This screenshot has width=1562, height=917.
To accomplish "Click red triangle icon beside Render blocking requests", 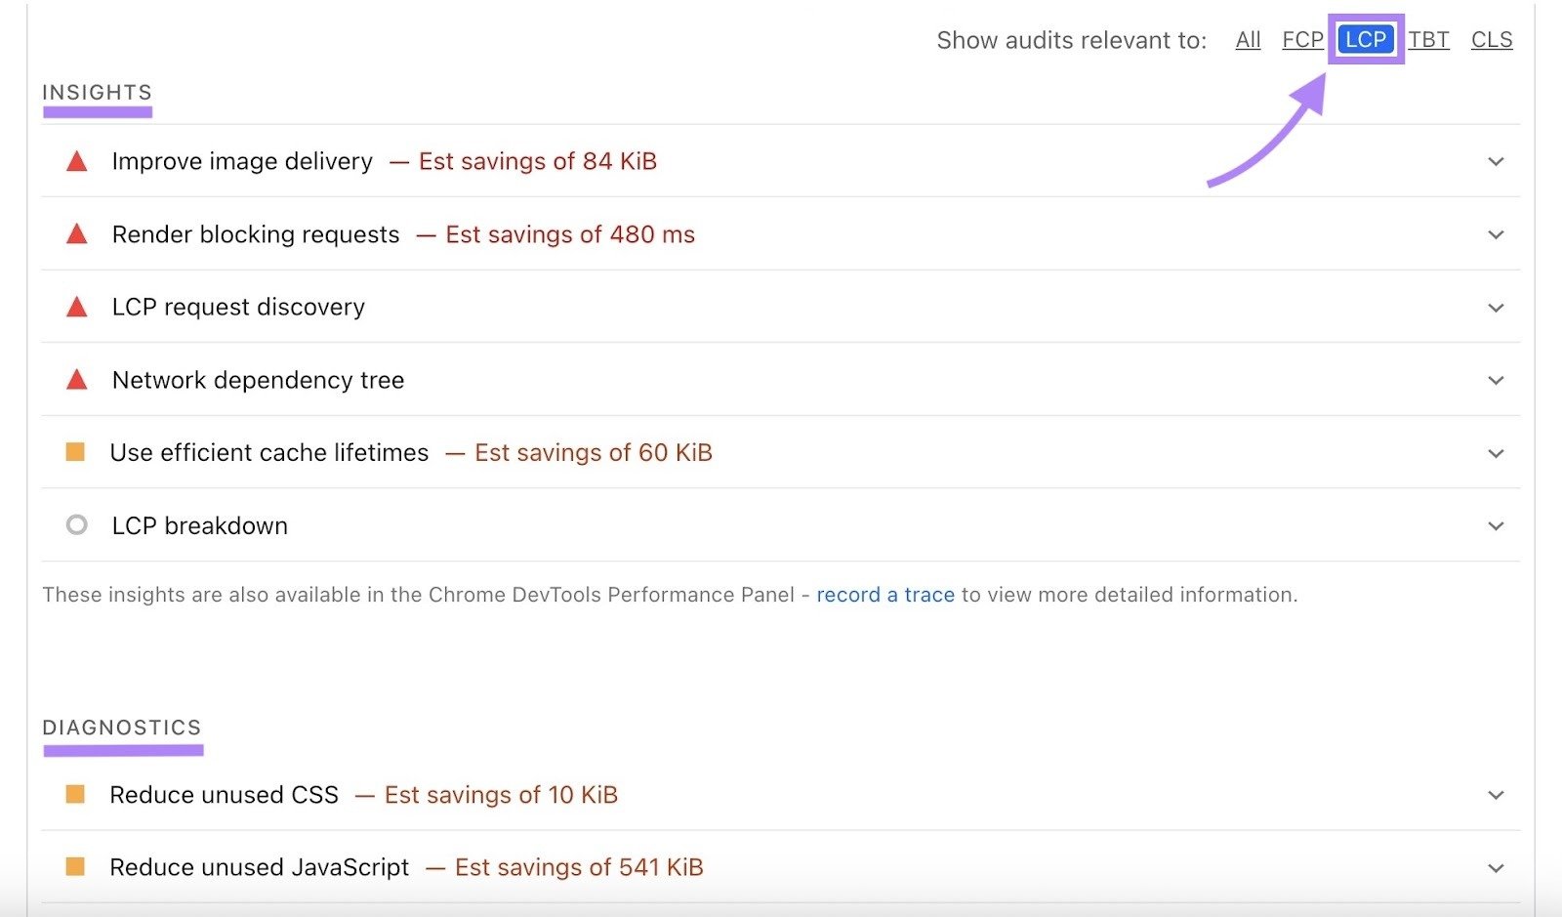I will (x=76, y=234).
